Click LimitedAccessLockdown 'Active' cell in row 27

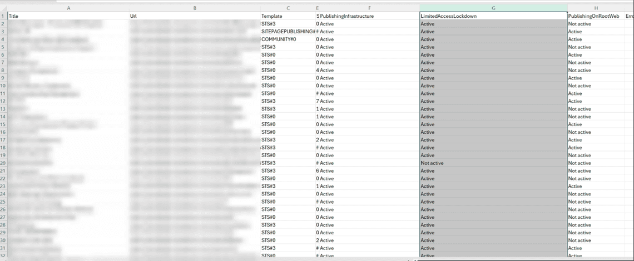(x=493, y=217)
